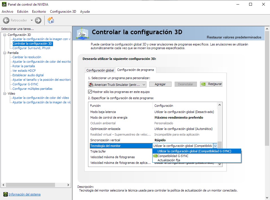This screenshot has width=270, height=200.
Task: Open 'Ajustar el tamaño y la posición del escritorio' task
Action: 41,80
